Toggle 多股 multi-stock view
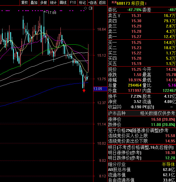176x182 pixels. 44,2
